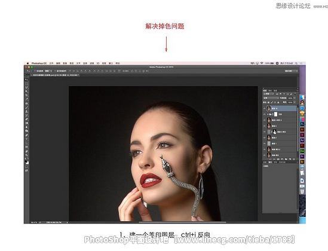328x251 pixels.
Task: Select the open document tab
Action: click(55, 75)
